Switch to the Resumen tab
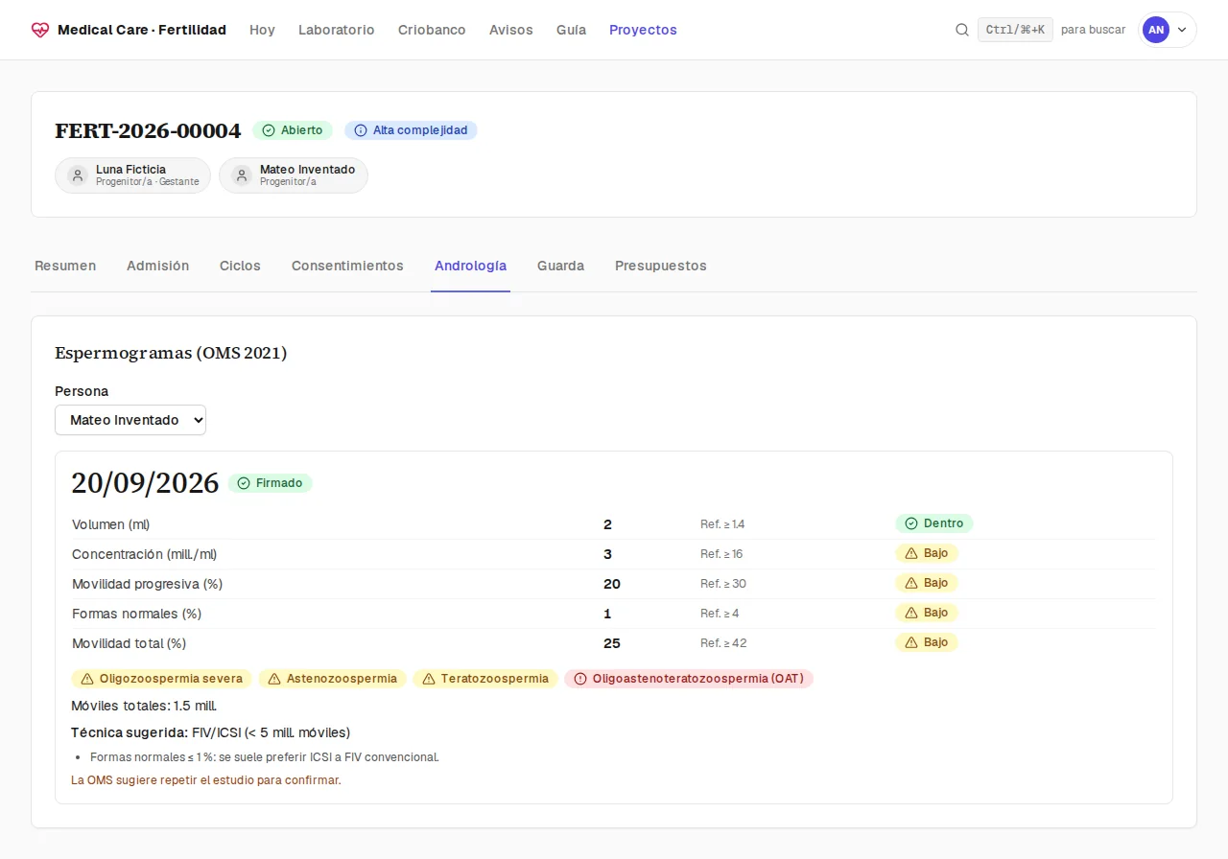Viewport: 1228px width, 859px height. click(65, 266)
